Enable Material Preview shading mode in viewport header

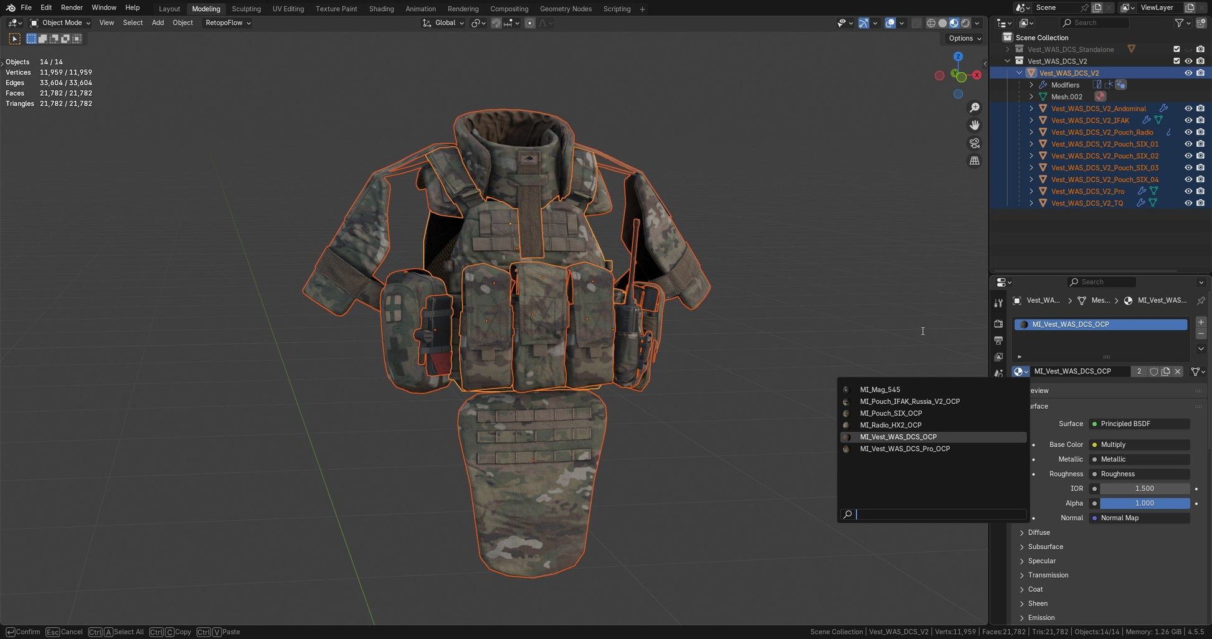[x=954, y=22]
